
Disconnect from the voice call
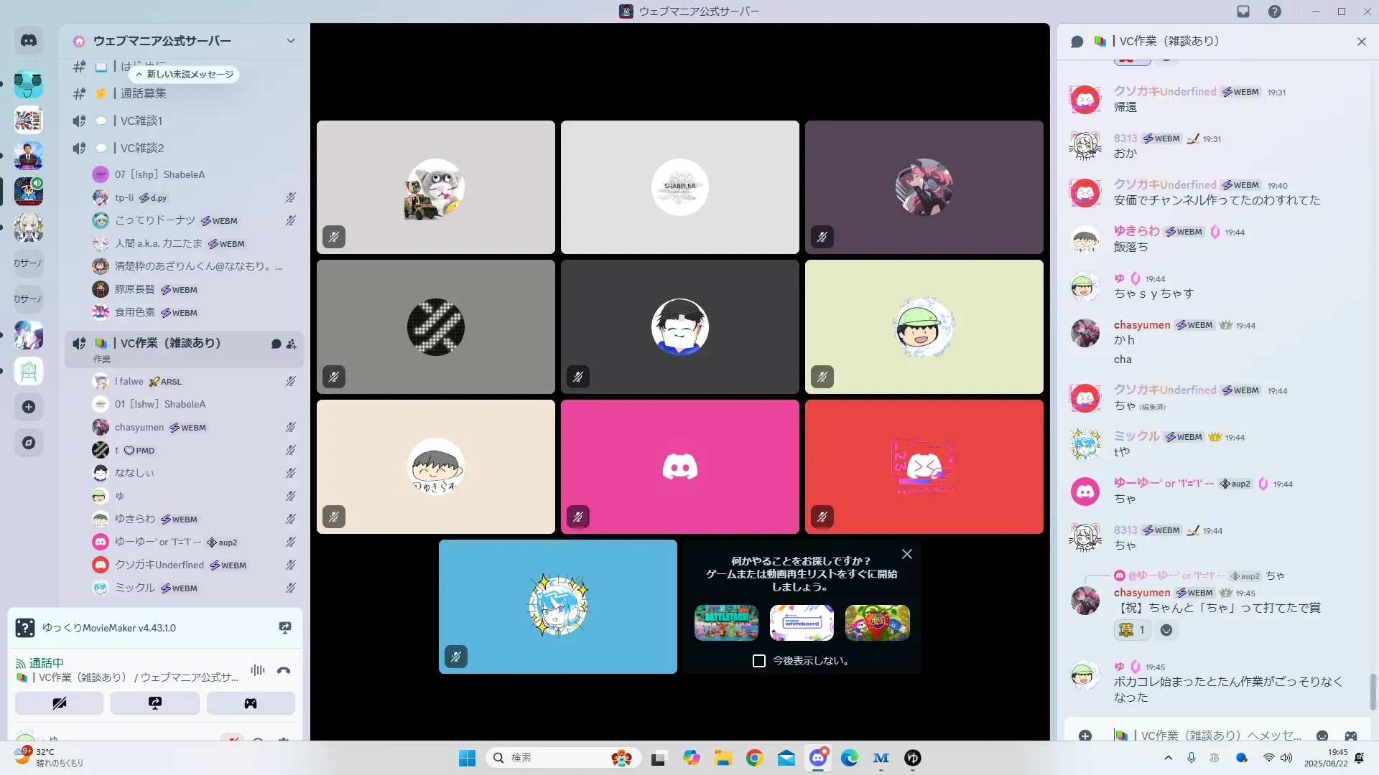pyautogui.click(x=284, y=670)
